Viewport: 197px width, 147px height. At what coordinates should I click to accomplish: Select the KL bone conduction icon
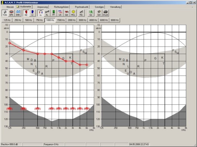(47, 13)
